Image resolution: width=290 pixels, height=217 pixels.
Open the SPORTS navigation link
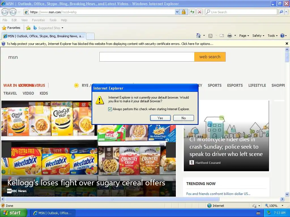click(x=215, y=85)
